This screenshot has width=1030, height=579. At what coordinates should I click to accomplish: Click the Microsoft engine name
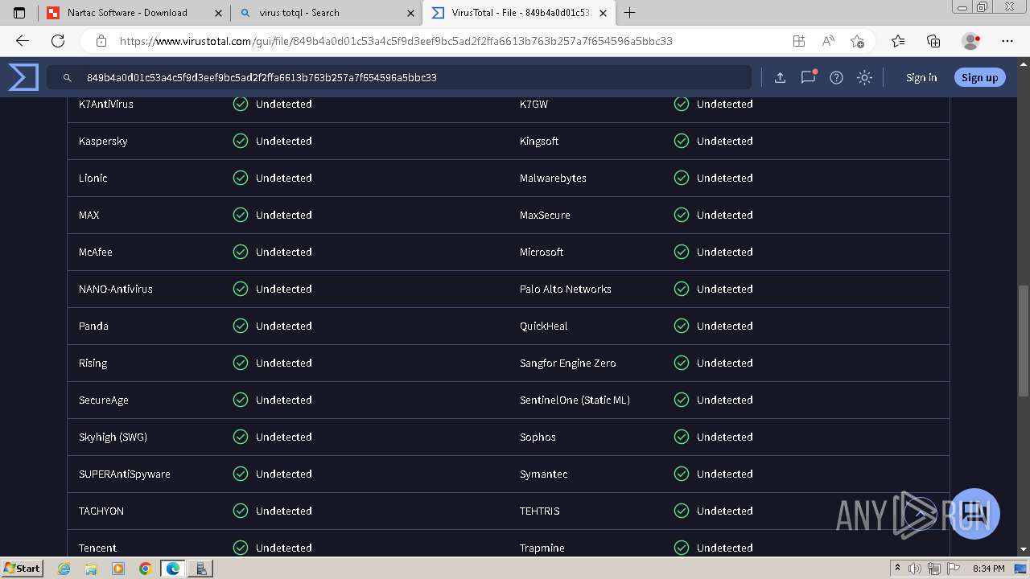(542, 252)
